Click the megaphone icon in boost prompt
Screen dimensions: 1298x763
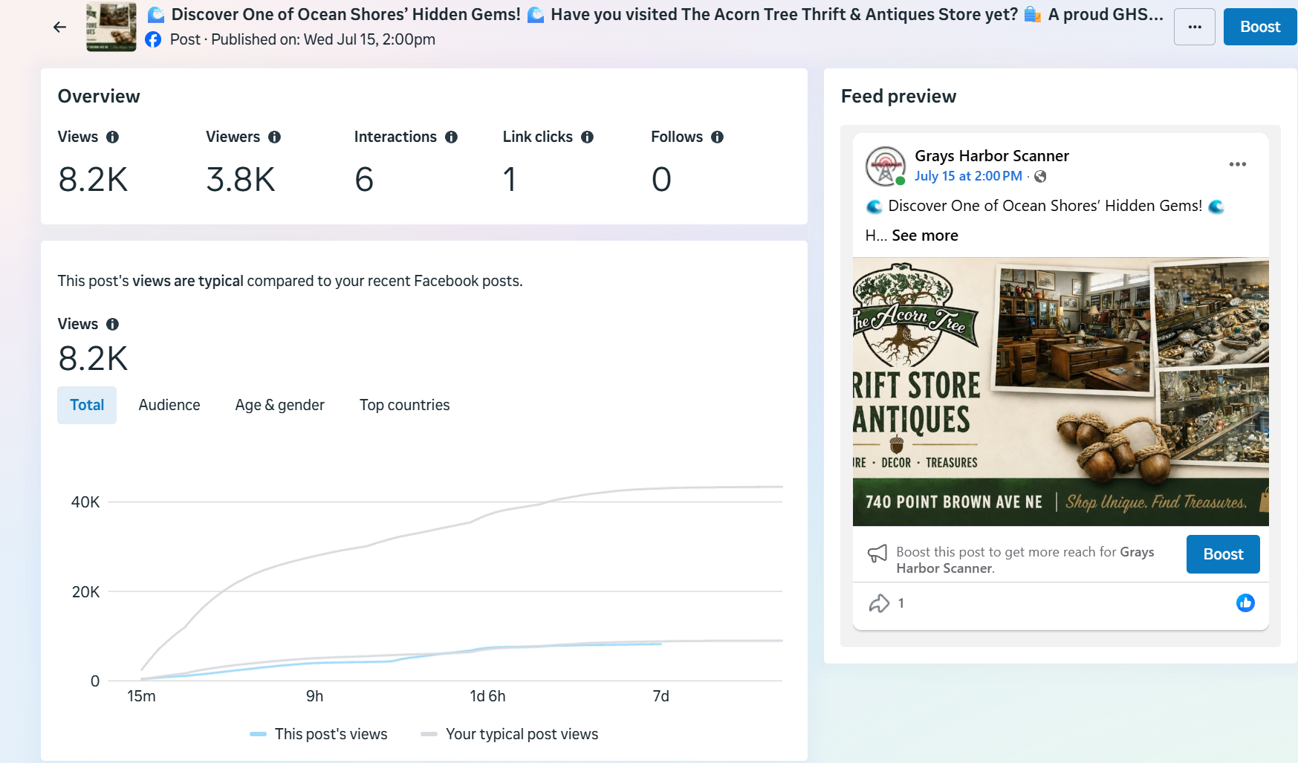pyautogui.click(x=877, y=553)
